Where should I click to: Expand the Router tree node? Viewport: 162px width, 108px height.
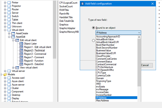[x=5, y=10]
